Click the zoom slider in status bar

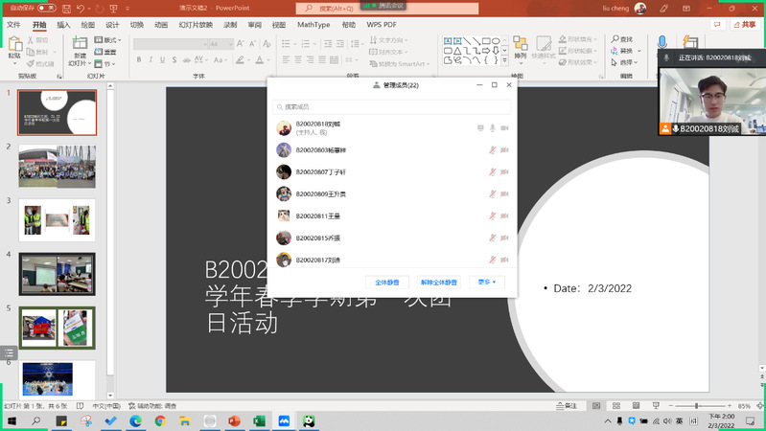pyautogui.click(x=698, y=407)
